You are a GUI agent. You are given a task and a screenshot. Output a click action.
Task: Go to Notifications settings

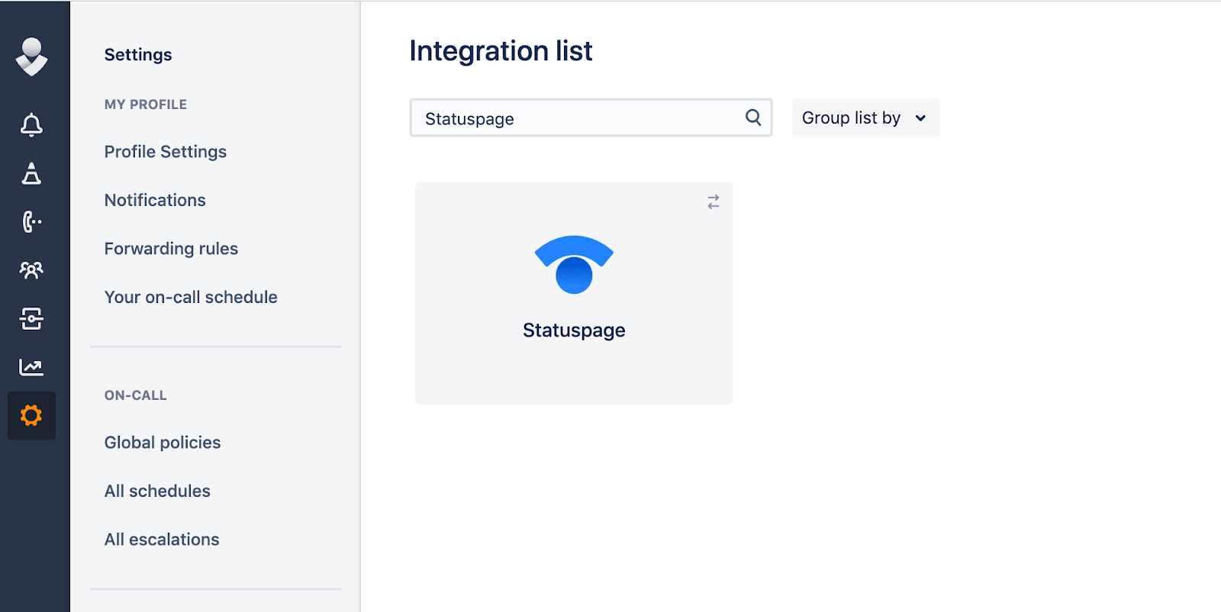(x=155, y=200)
